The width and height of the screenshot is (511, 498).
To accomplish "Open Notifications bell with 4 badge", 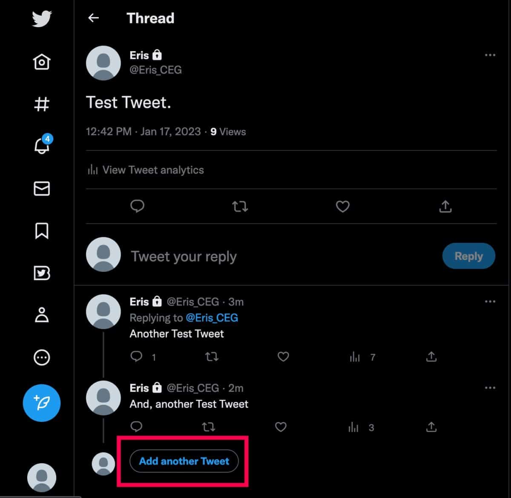I will 42,145.
